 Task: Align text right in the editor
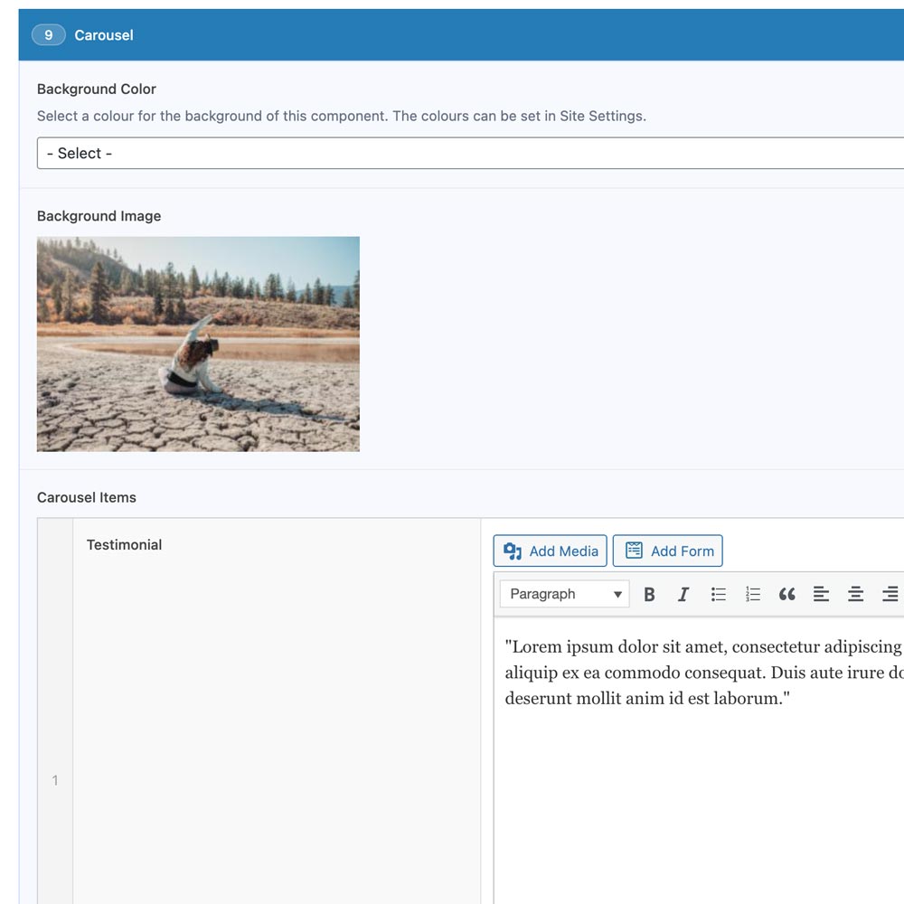[x=890, y=594]
